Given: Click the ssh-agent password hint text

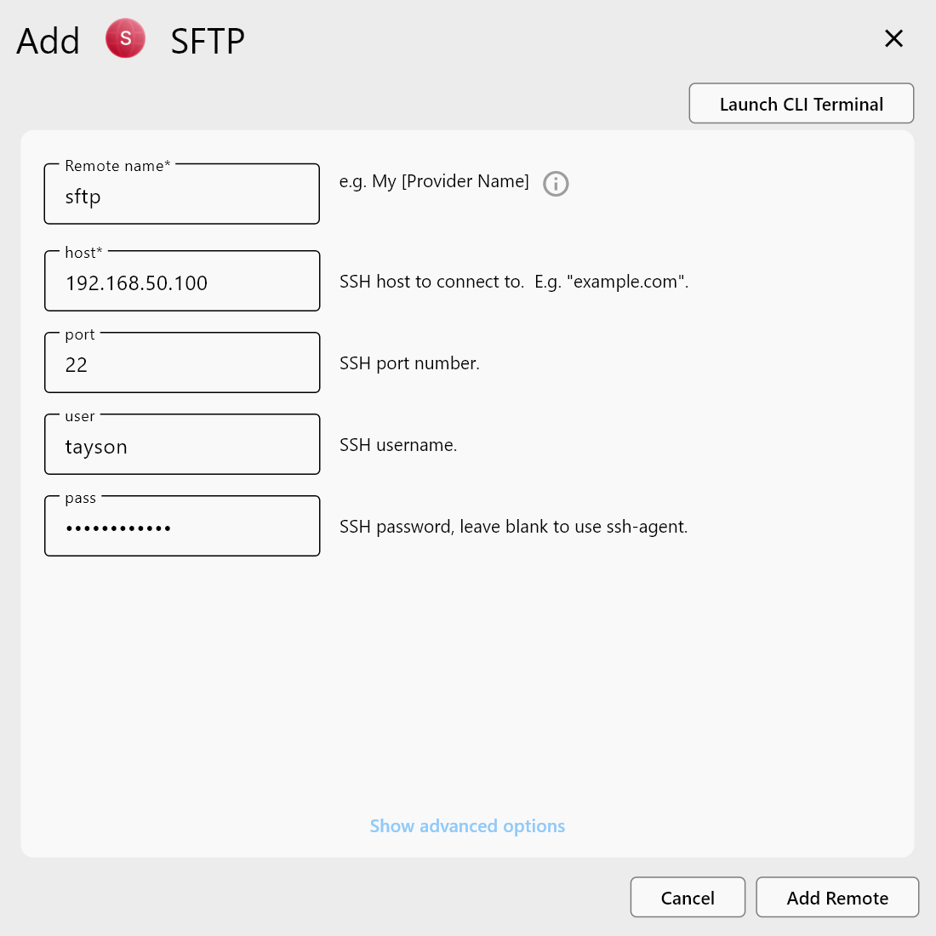Looking at the screenshot, I should coord(513,527).
